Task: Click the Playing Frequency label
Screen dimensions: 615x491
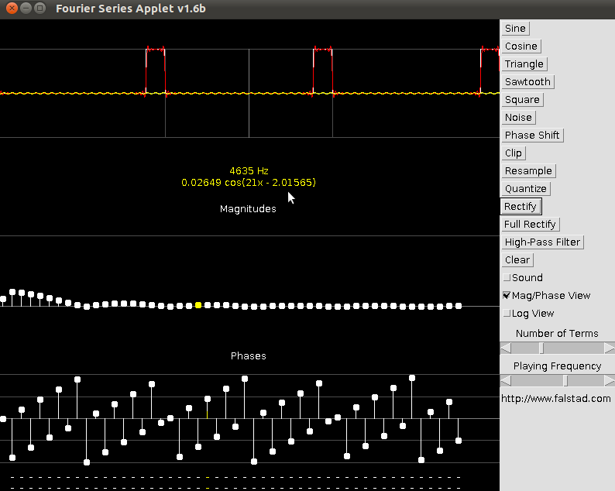Action: tap(557, 366)
